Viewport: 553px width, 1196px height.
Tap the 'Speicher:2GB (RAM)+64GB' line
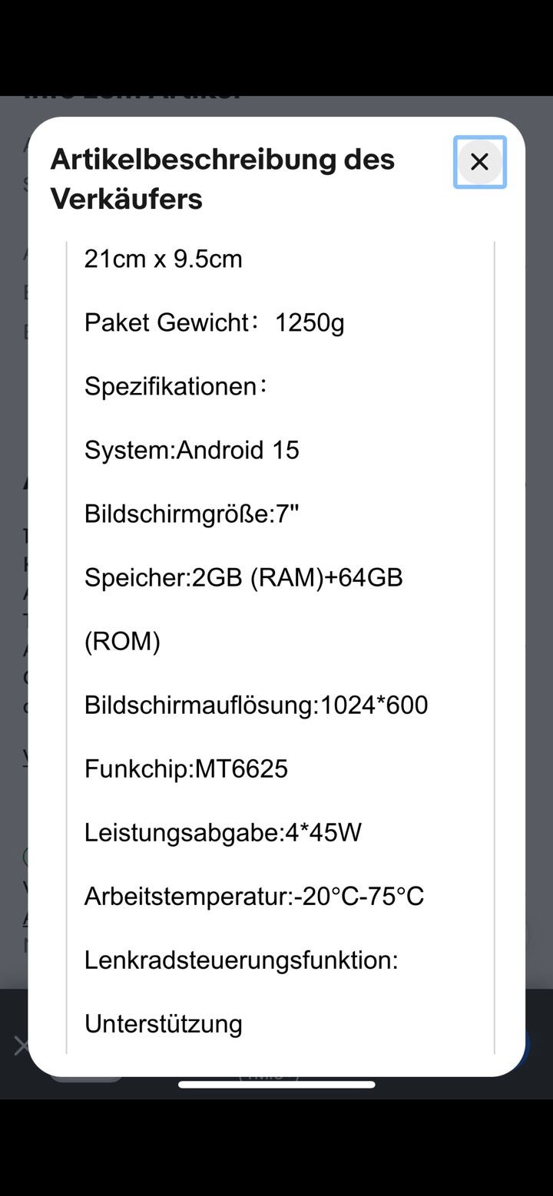point(243,577)
